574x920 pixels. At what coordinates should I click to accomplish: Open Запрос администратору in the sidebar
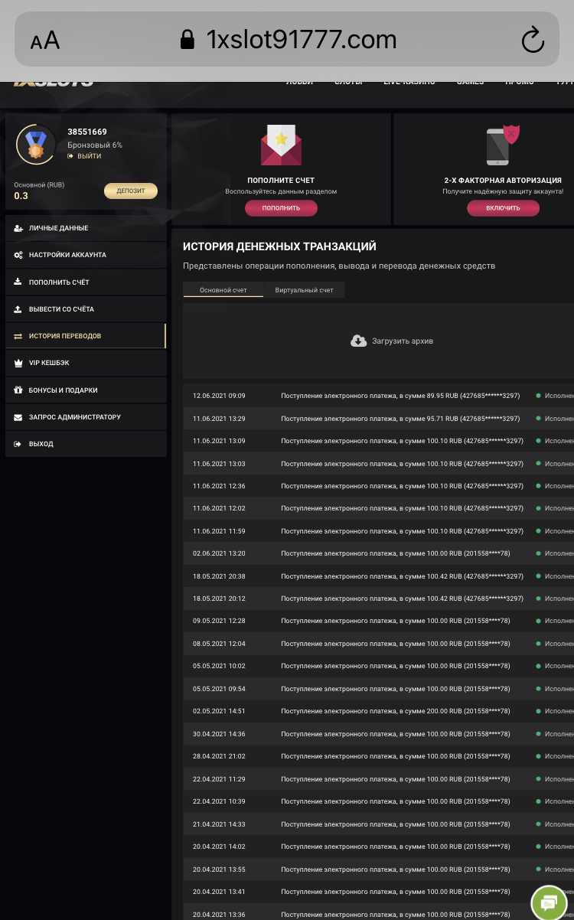click(x=74, y=417)
